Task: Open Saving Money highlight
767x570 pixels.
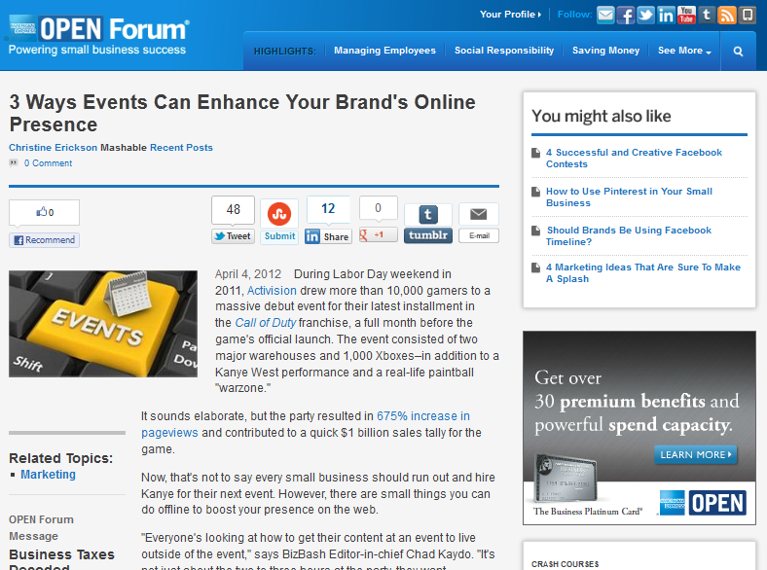Action: click(x=605, y=51)
